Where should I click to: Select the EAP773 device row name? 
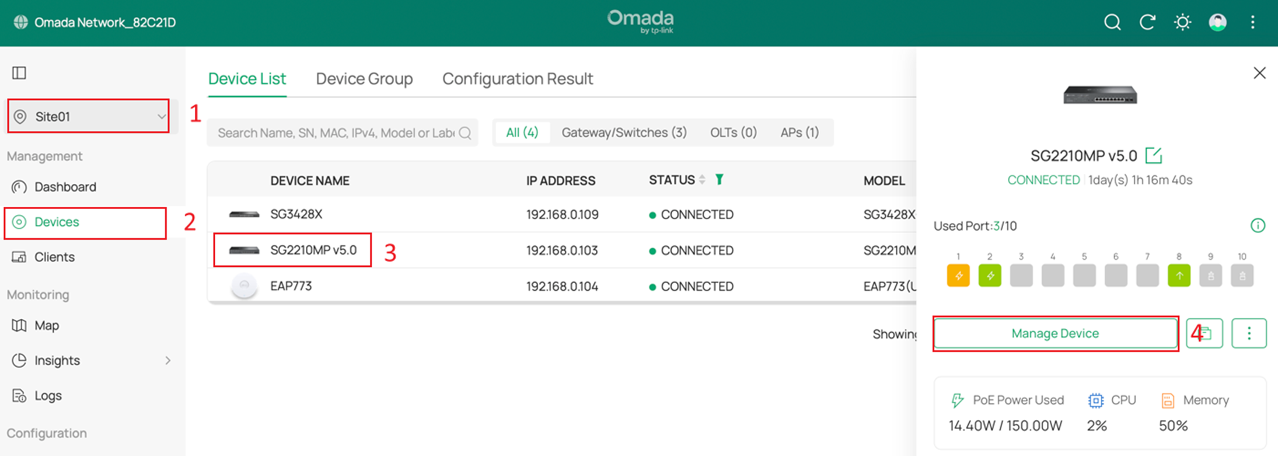[291, 286]
